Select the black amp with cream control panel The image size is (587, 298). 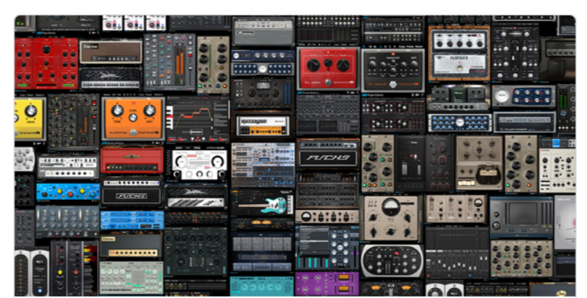(x=131, y=245)
